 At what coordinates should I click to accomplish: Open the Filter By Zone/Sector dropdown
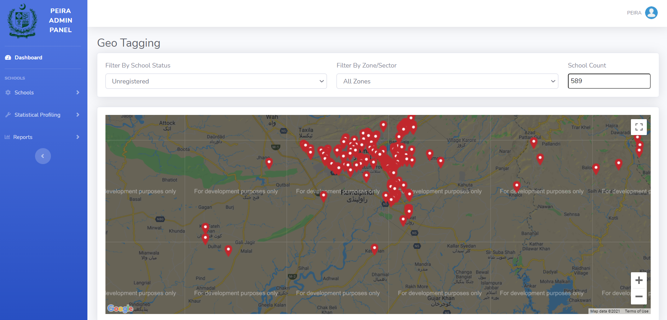447,81
